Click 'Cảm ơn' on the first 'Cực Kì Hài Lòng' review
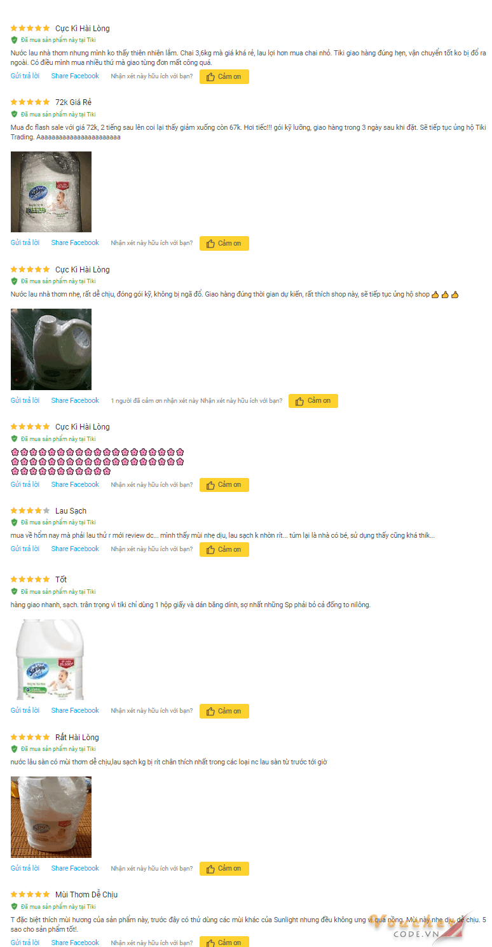 [224, 76]
